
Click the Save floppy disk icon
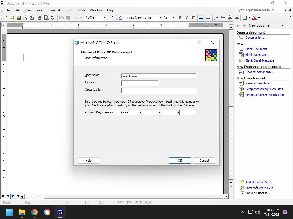(x=19, y=18)
